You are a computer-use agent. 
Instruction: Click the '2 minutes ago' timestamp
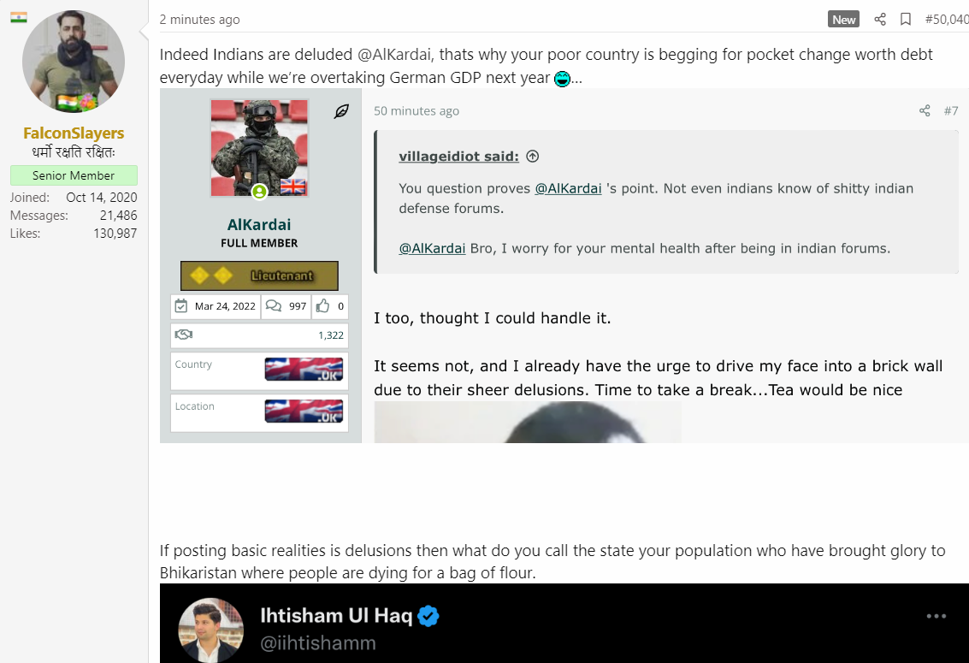pos(199,19)
